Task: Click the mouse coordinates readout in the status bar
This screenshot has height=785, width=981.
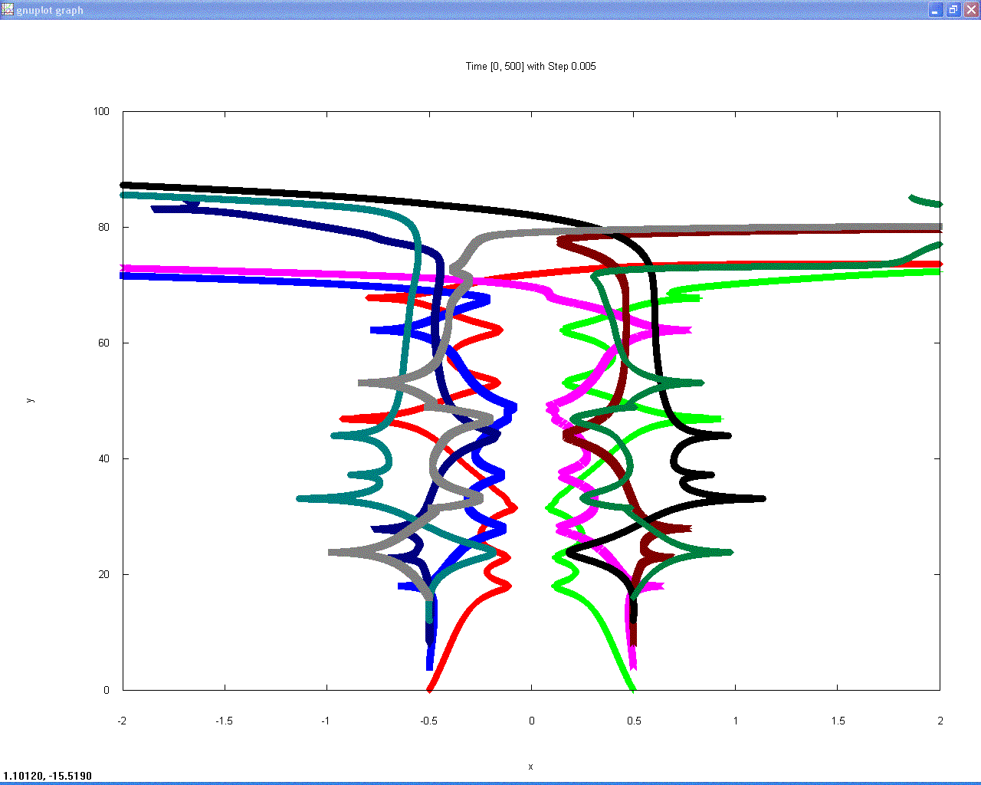Action: coord(48,776)
